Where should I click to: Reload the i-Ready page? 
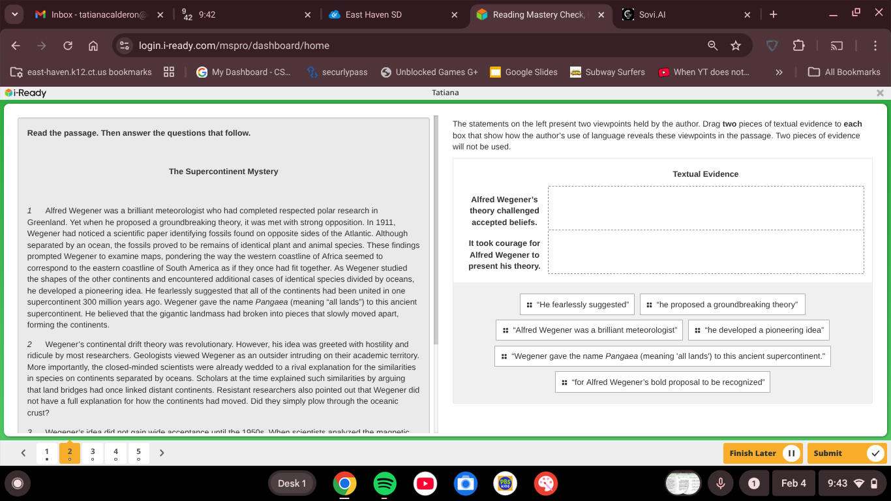pyautogui.click(x=68, y=46)
